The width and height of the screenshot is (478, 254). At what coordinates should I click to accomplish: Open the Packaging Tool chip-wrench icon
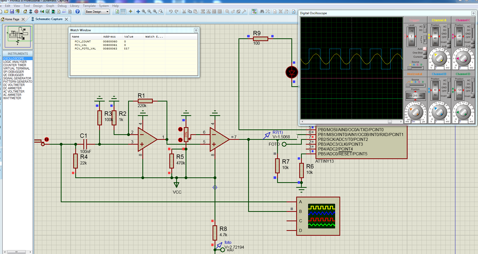[238, 11]
